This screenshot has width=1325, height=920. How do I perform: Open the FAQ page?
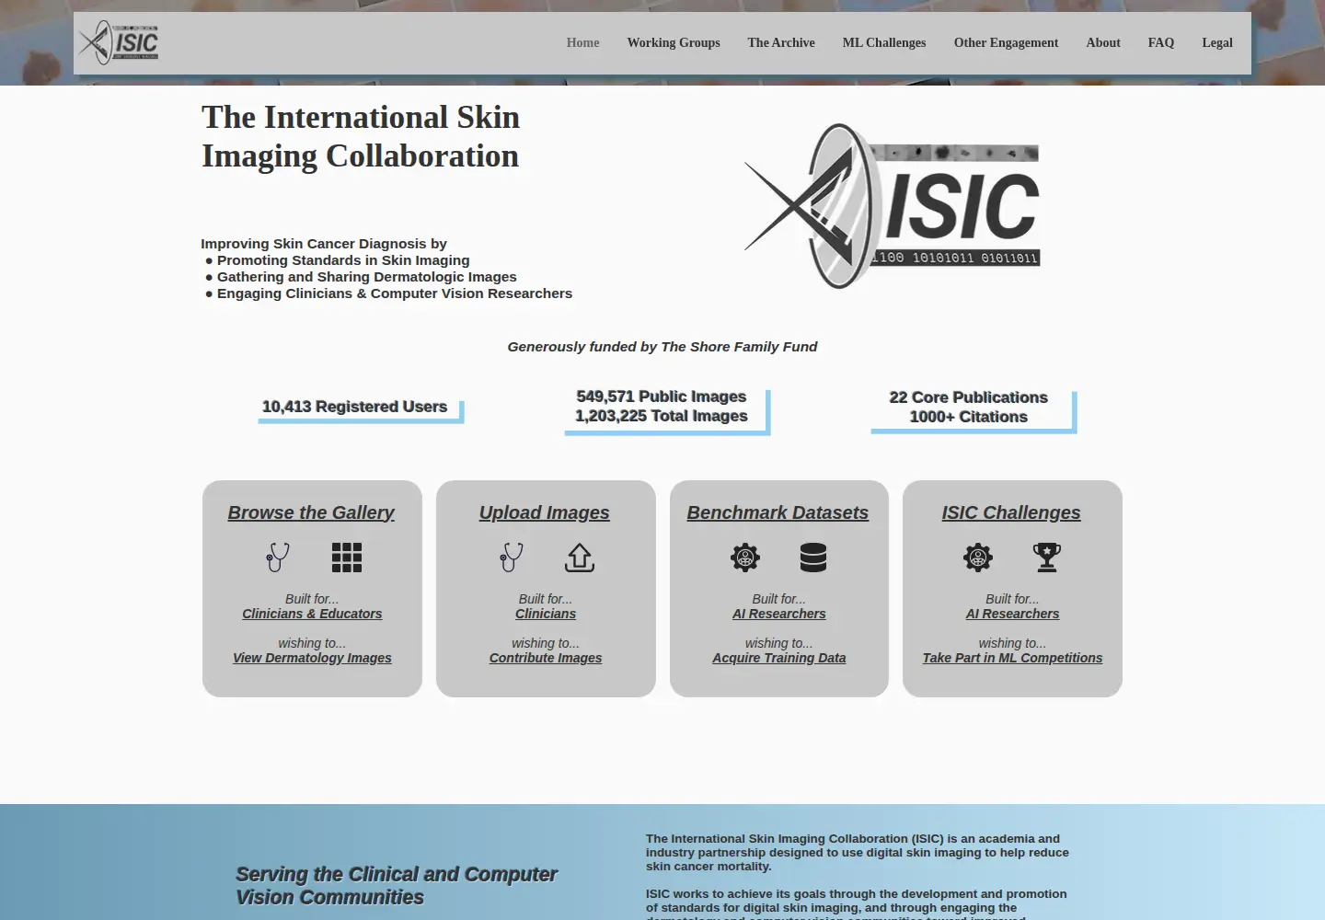pyautogui.click(x=1161, y=42)
